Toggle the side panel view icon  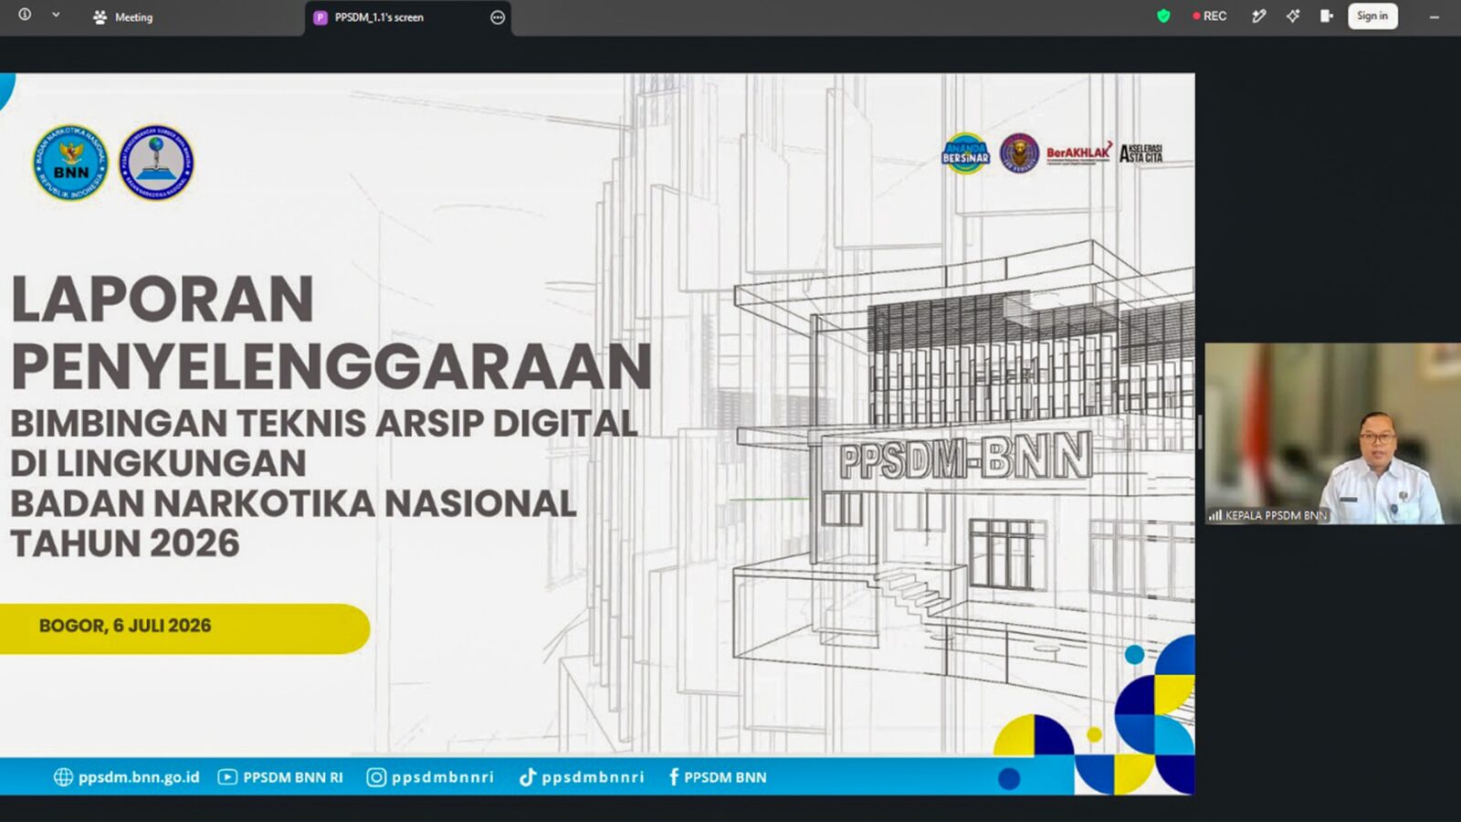pos(1327,16)
